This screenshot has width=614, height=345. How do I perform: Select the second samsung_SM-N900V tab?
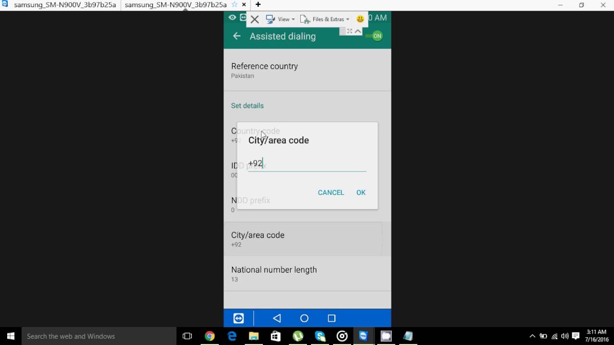point(176,5)
